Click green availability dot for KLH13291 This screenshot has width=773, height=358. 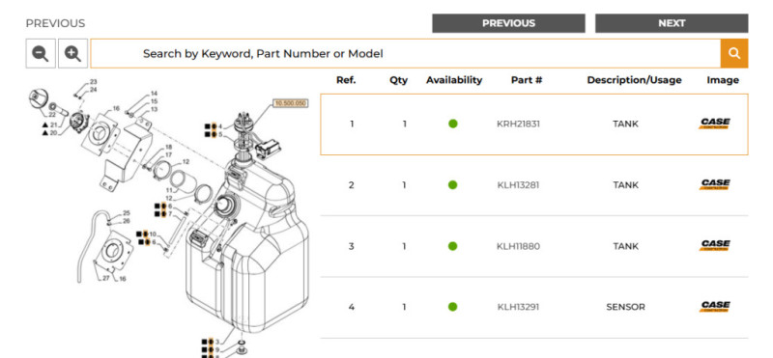(x=453, y=307)
